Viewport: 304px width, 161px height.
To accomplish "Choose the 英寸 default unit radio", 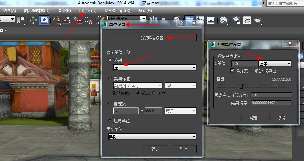I will point(154,93).
